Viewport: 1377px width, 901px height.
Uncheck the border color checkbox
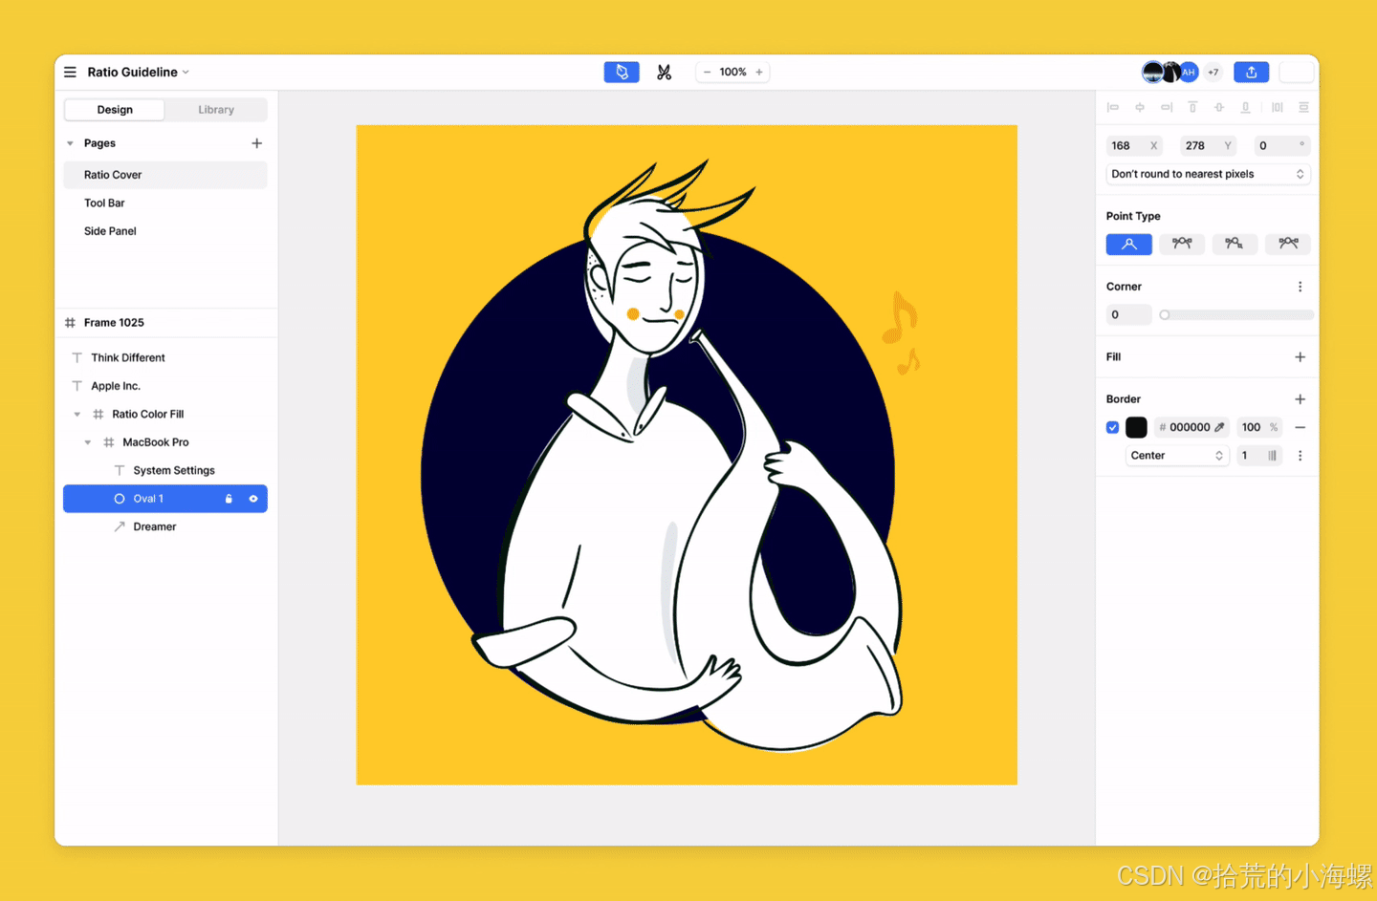pos(1112,428)
